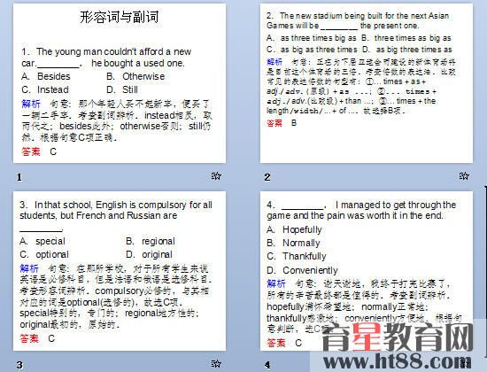Screen dimensions: 487x372
Task: Click option C. optional on slide 3
Action: [x=44, y=254]
